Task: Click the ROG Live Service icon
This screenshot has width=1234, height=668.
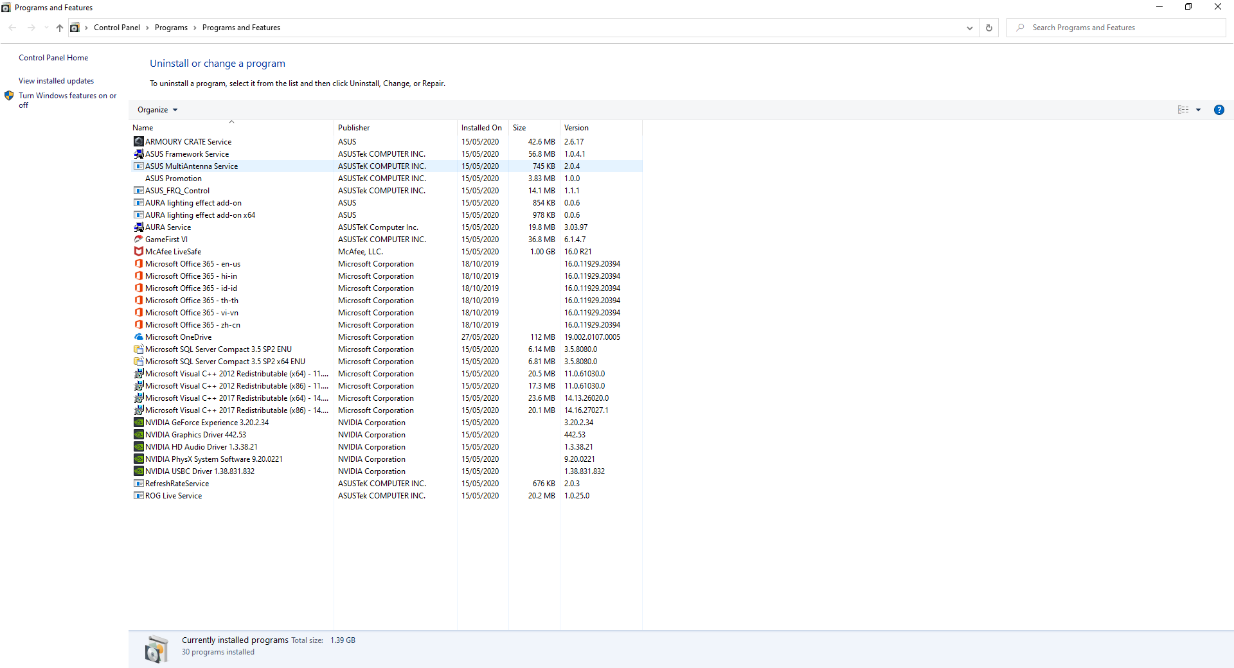Action: click(138, 495)
